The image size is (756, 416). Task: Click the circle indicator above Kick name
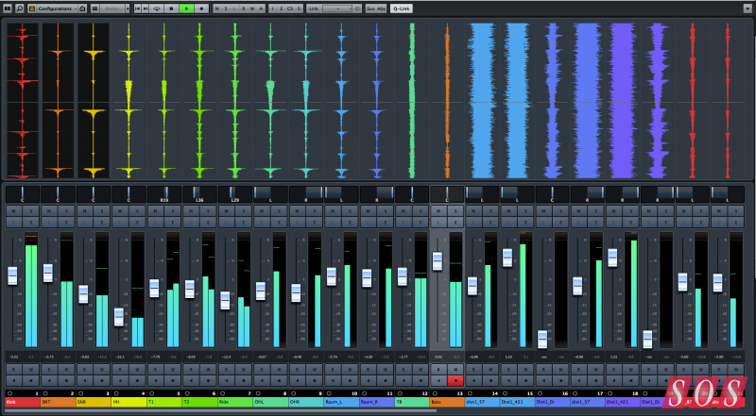10,393
